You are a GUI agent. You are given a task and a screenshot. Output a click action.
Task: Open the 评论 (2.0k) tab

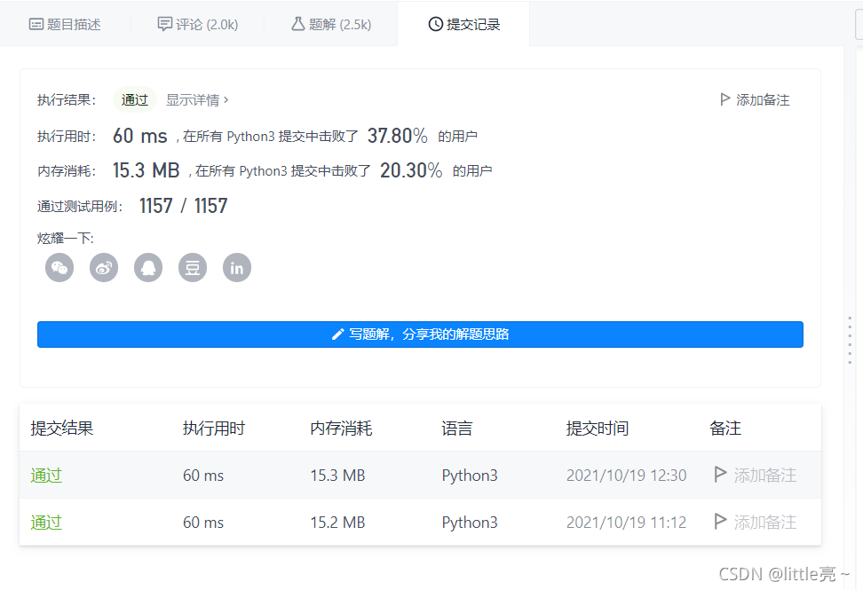(x=197, y=24)
